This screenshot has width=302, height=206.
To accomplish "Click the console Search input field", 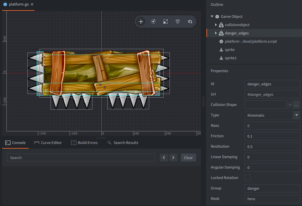I will click(x=81, y=158).
